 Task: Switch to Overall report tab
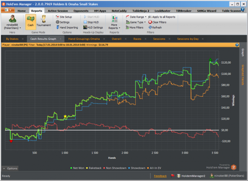pyautogui.click(x=117, y=39)
